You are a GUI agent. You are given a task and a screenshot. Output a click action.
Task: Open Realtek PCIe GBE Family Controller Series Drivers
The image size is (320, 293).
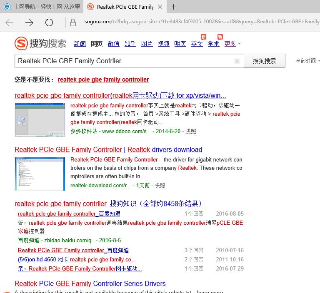(90, 283)
